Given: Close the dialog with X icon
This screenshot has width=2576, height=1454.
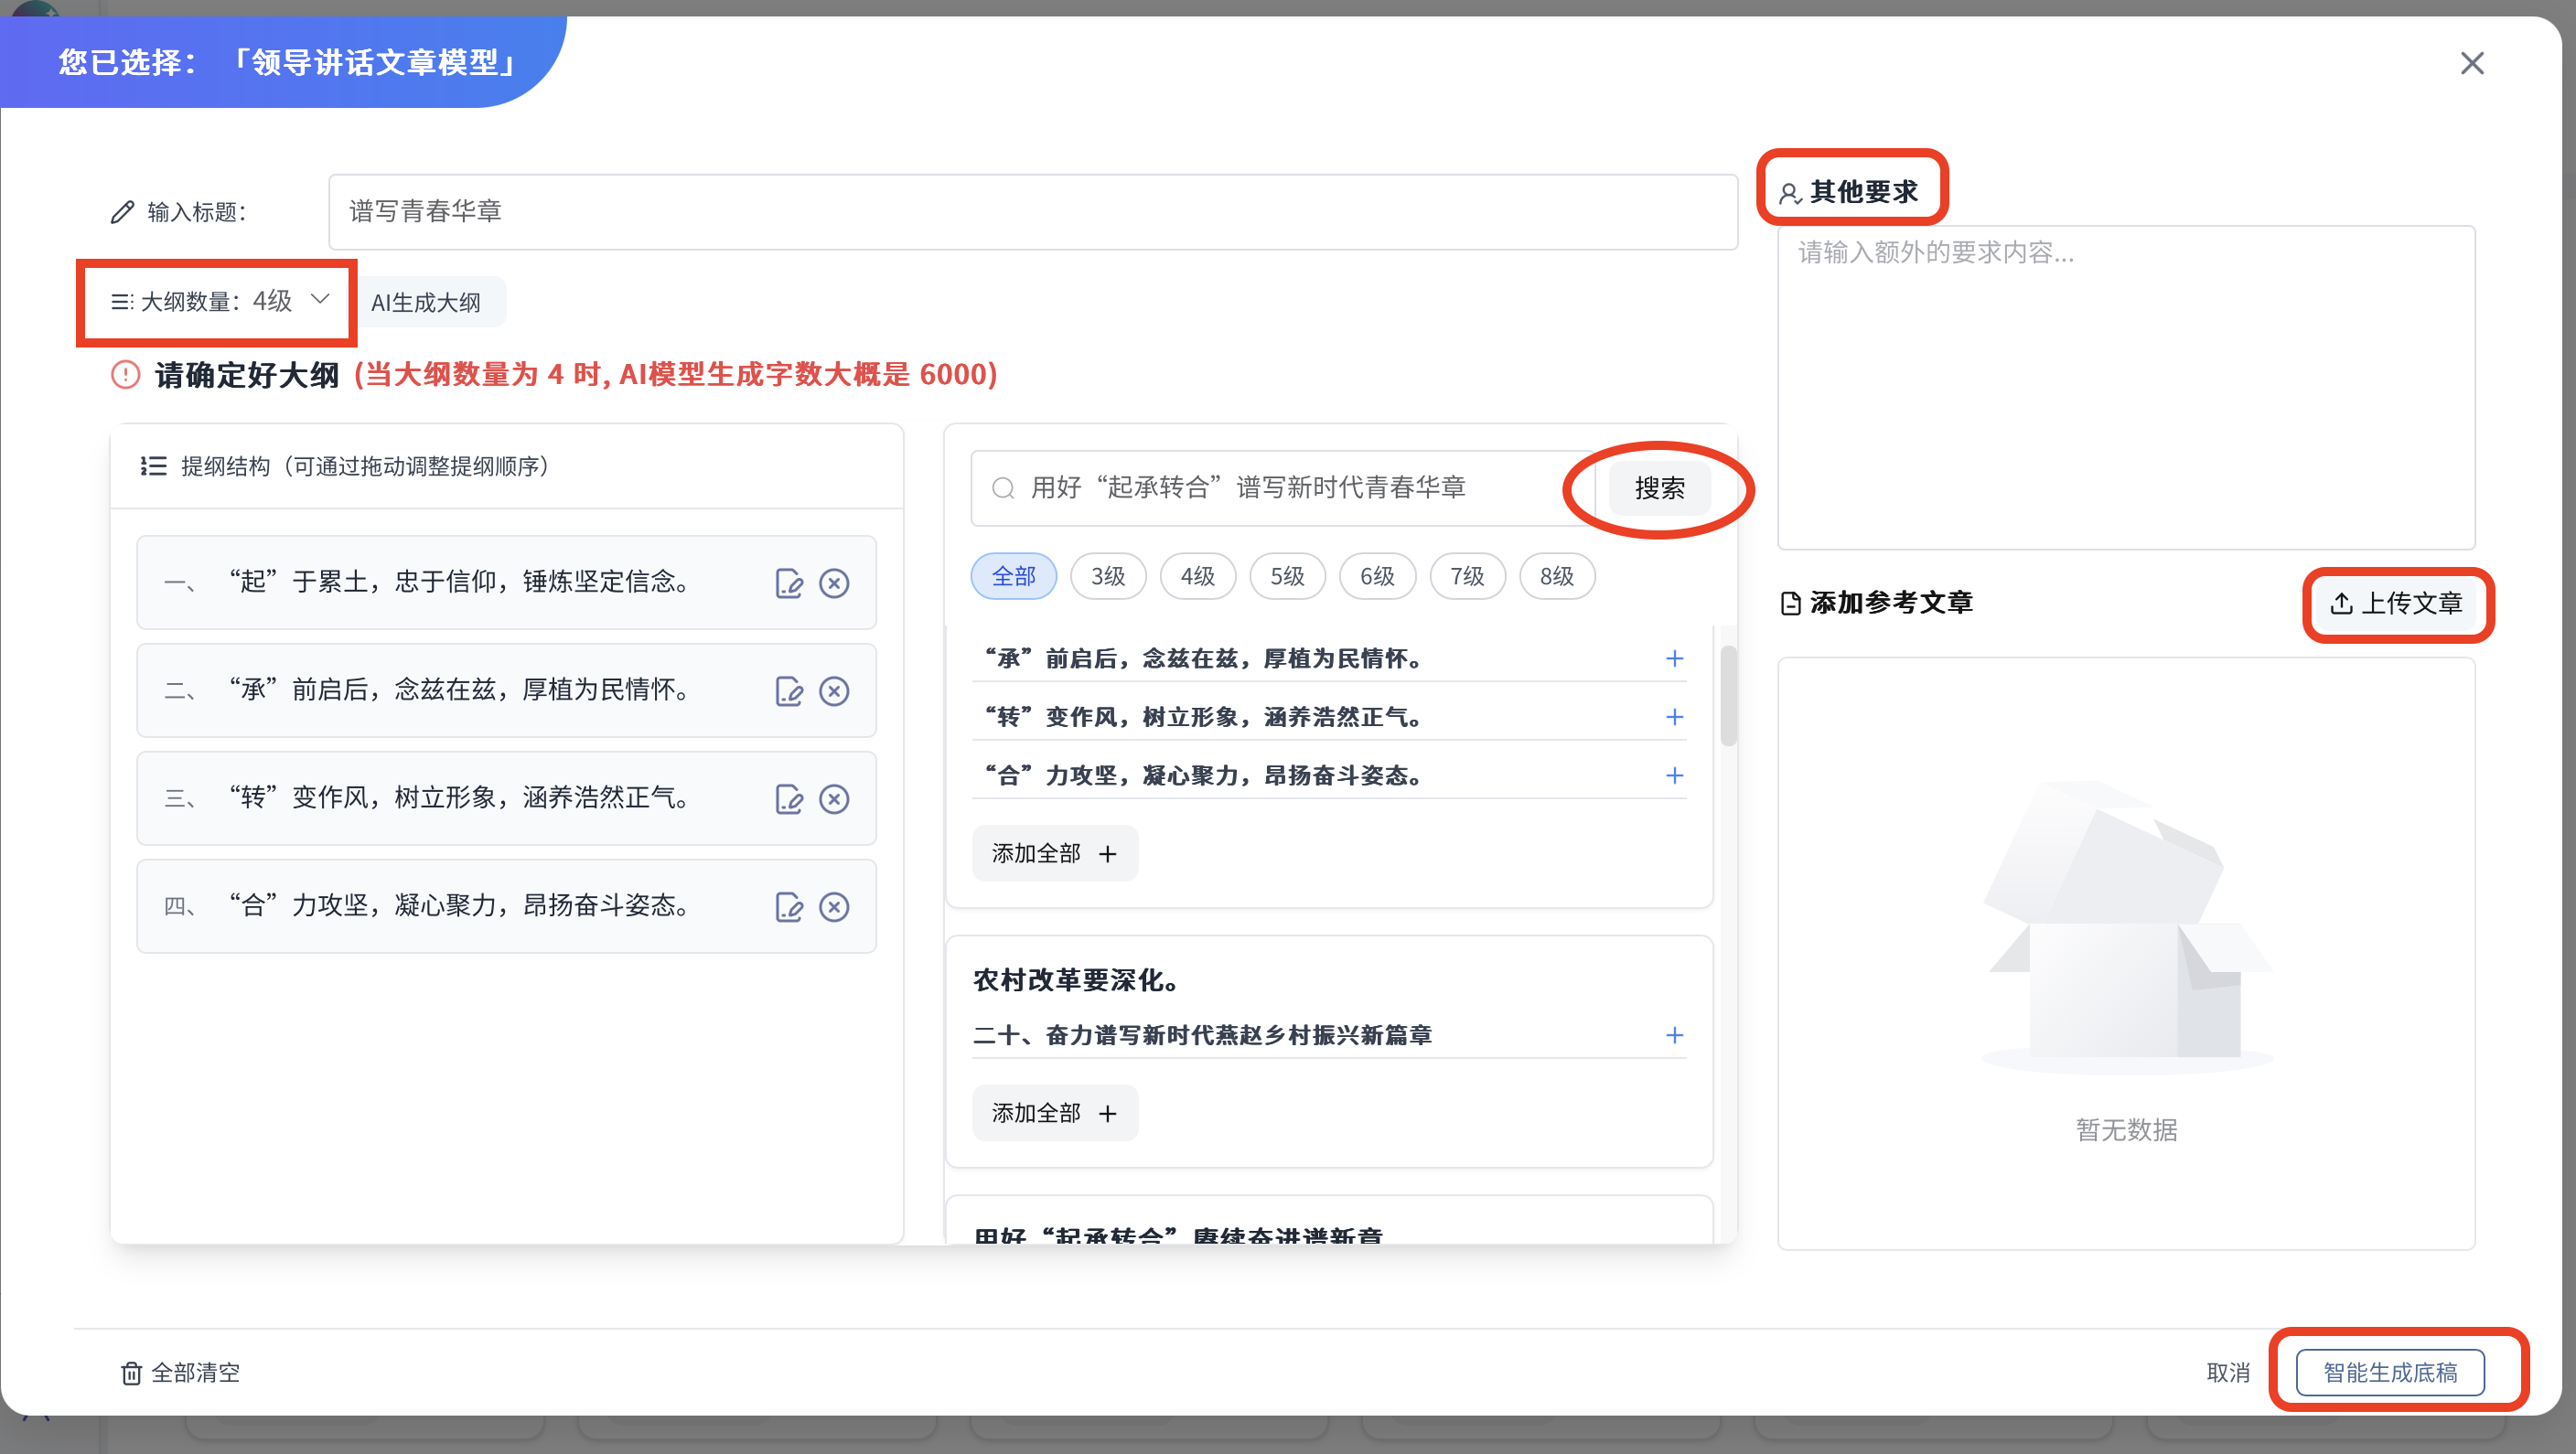Looking at the screenshot, I should (2471, 64).
